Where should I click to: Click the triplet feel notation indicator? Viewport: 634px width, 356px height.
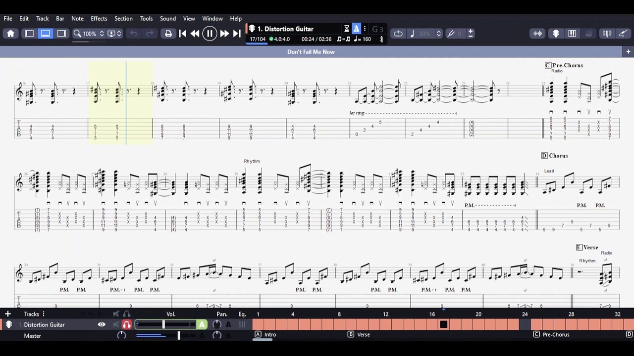343,39
